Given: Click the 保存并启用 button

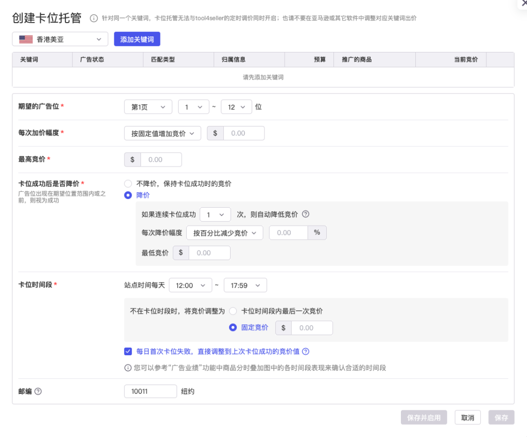Looking at the screenshot, I should 424,417.
